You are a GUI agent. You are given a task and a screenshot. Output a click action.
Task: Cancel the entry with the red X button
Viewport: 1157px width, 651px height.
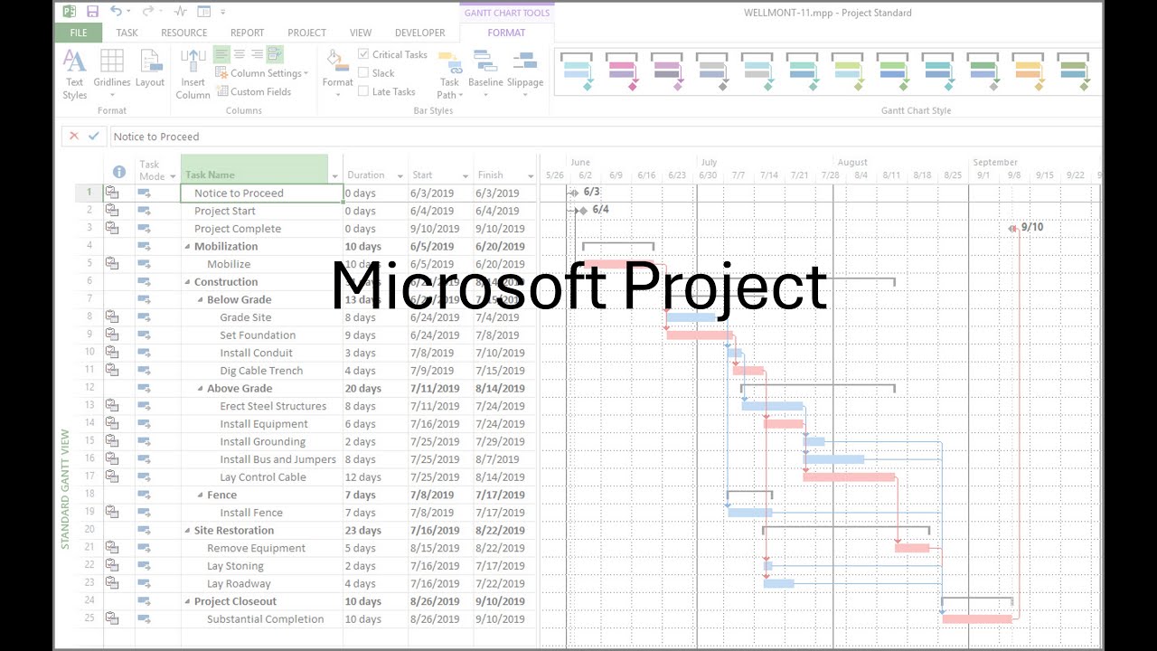click(74, 136)
